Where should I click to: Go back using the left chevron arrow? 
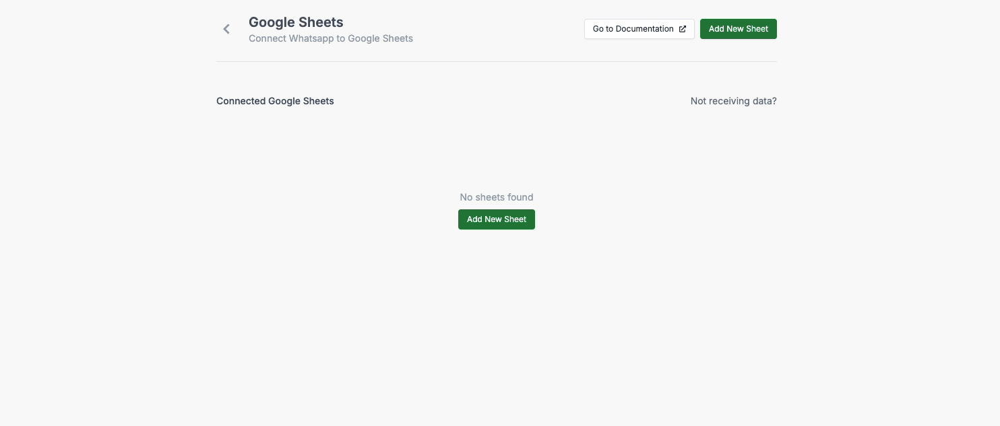point(226,29)
